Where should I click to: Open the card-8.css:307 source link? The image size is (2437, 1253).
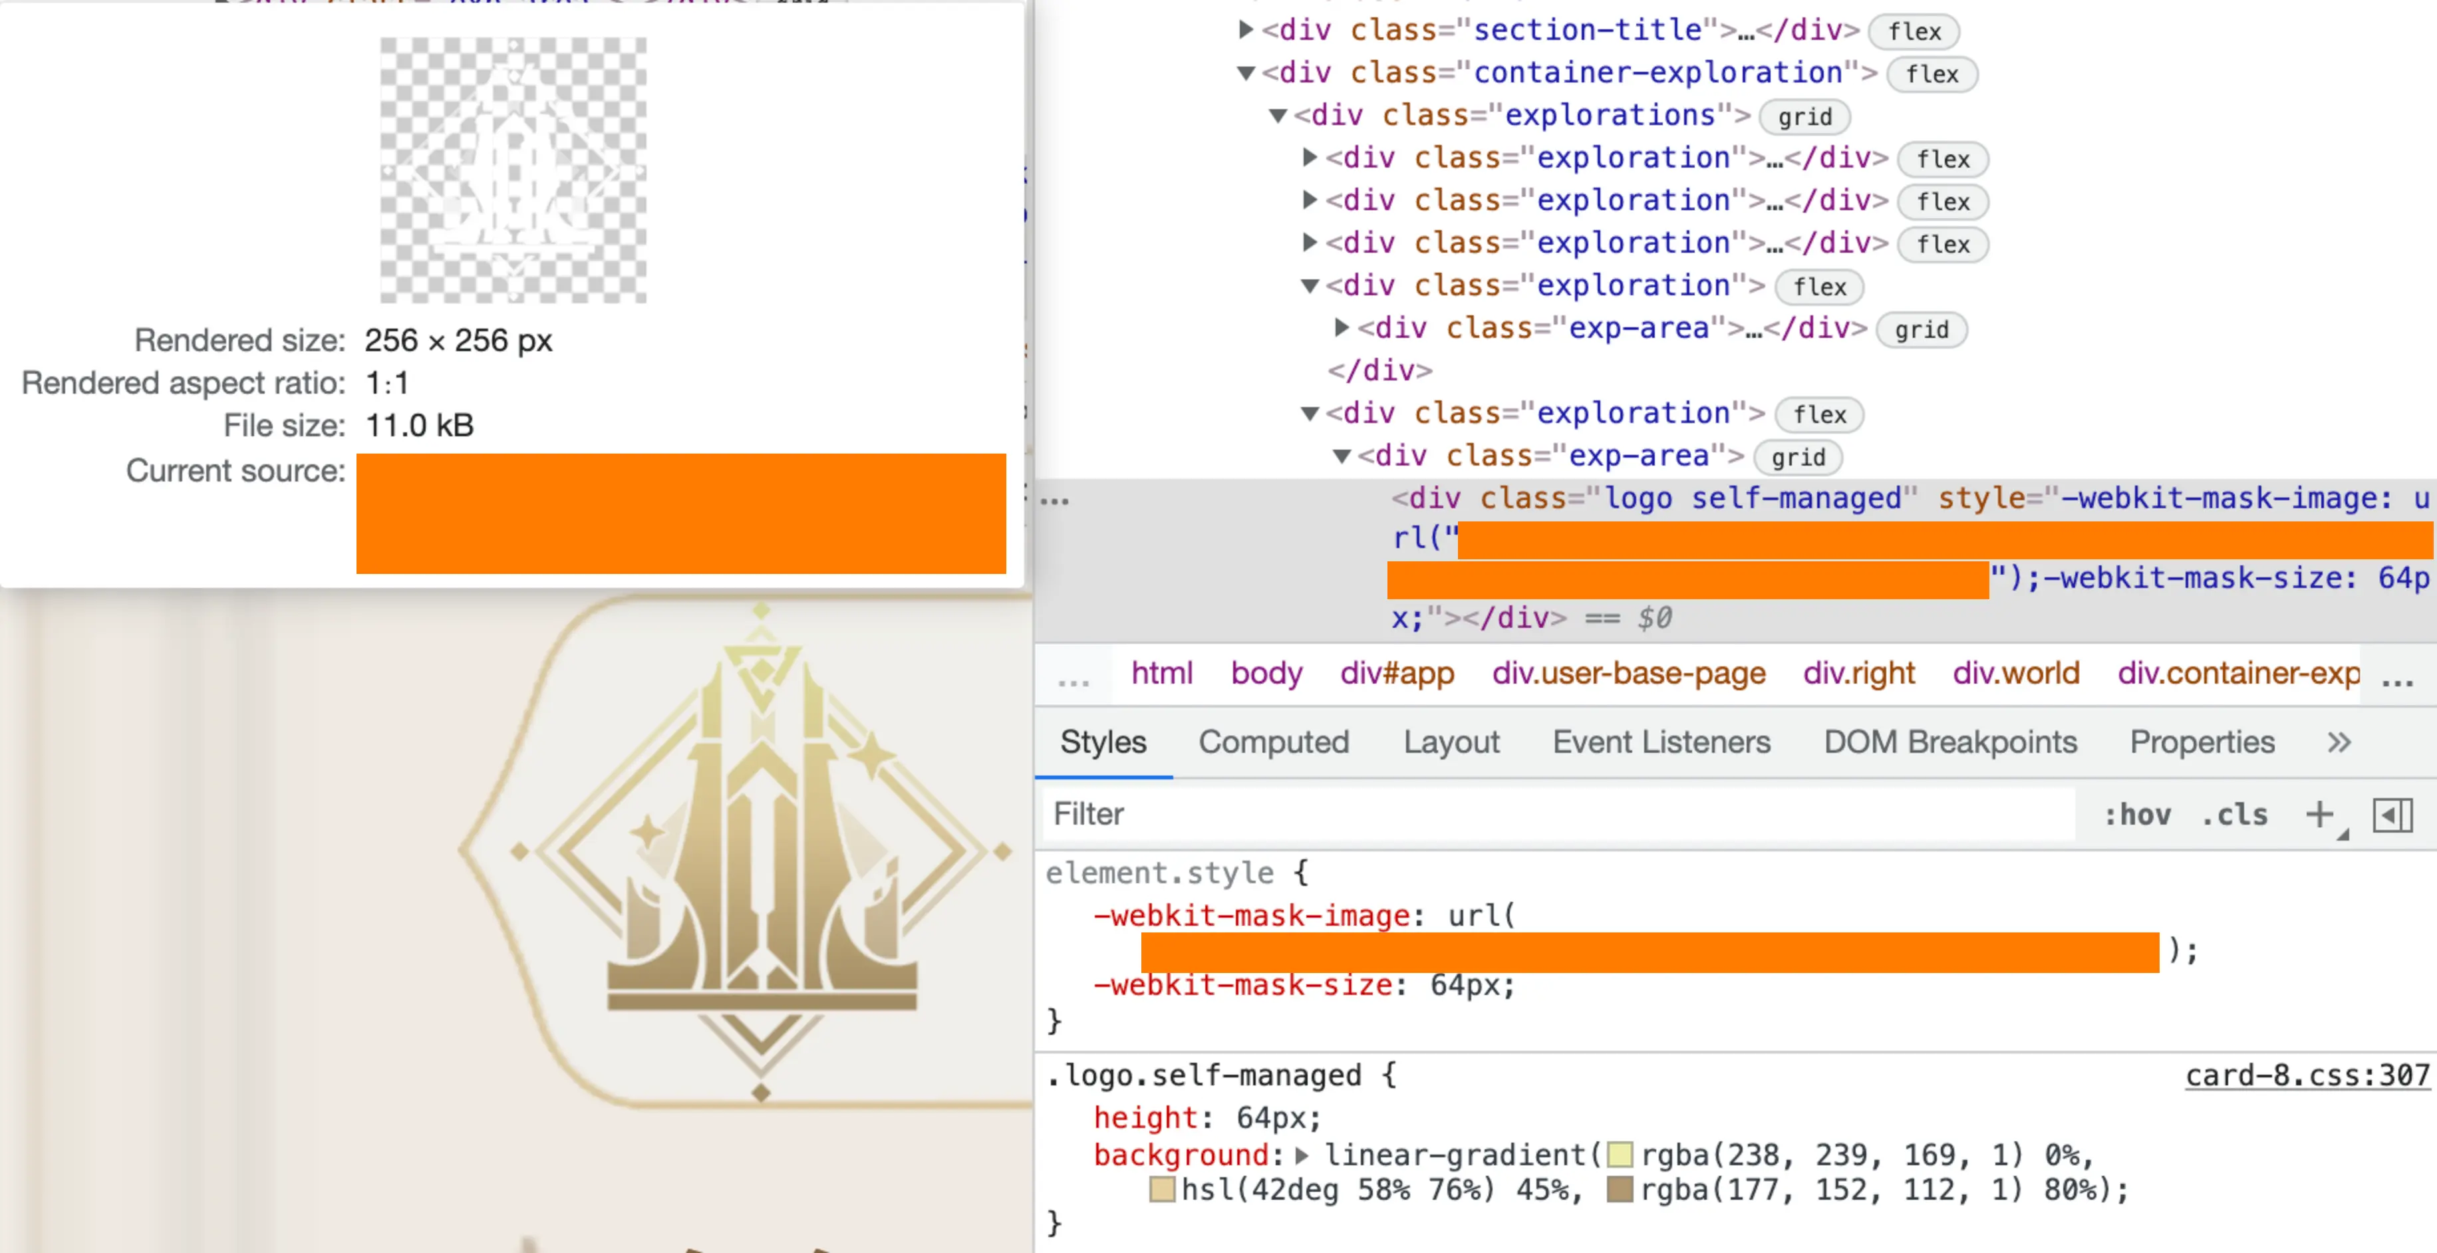2307,1075
